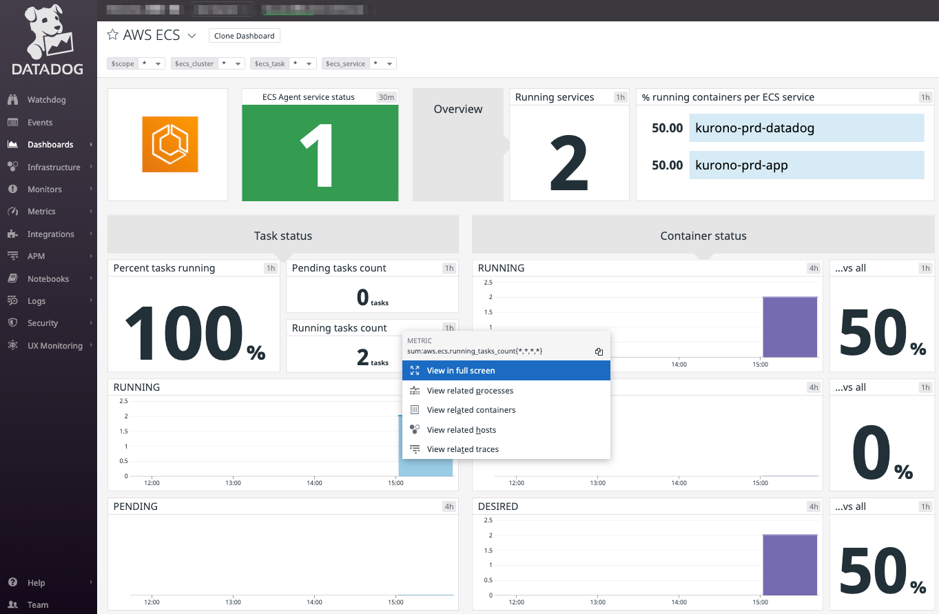Select View related containers

(506, 409)
